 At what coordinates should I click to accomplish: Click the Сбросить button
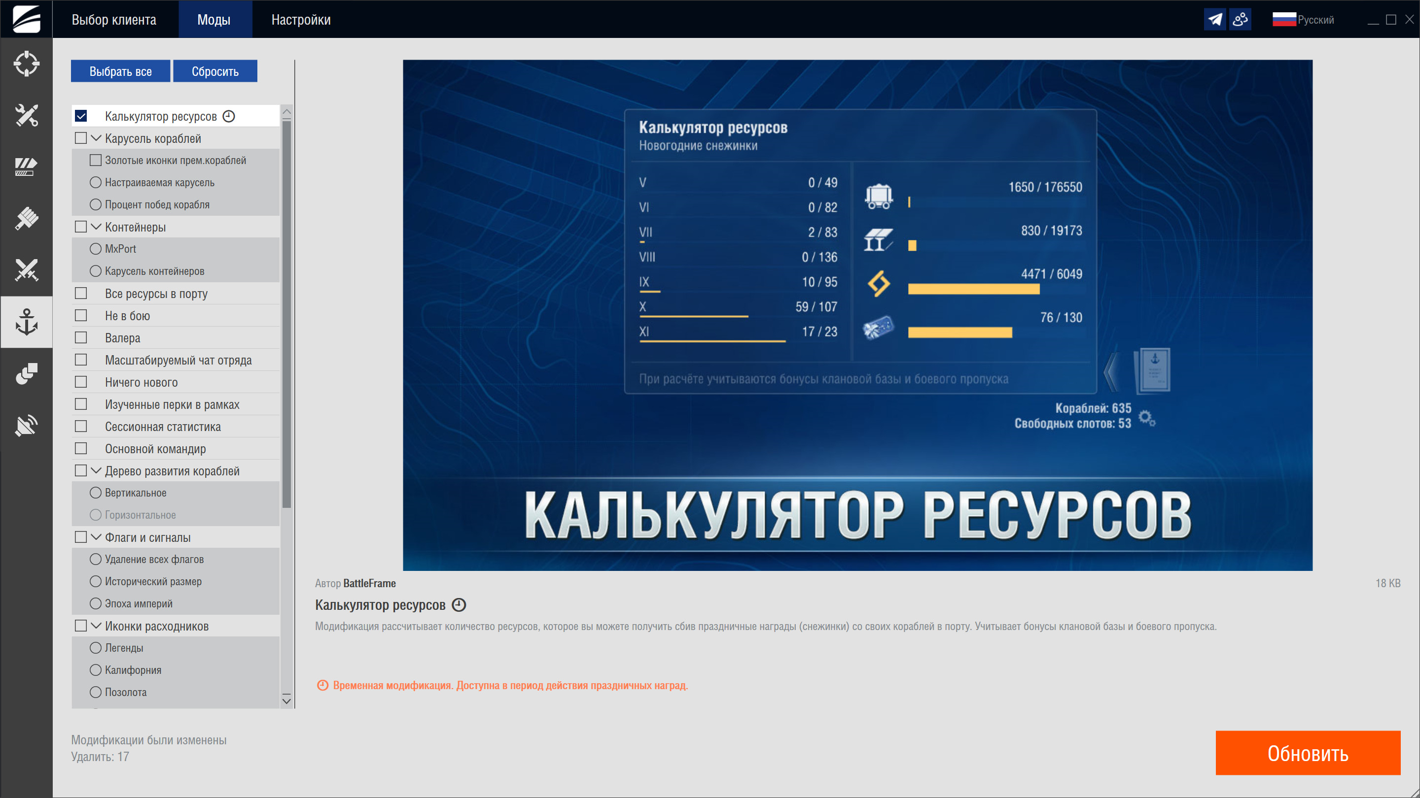[215, 71]
